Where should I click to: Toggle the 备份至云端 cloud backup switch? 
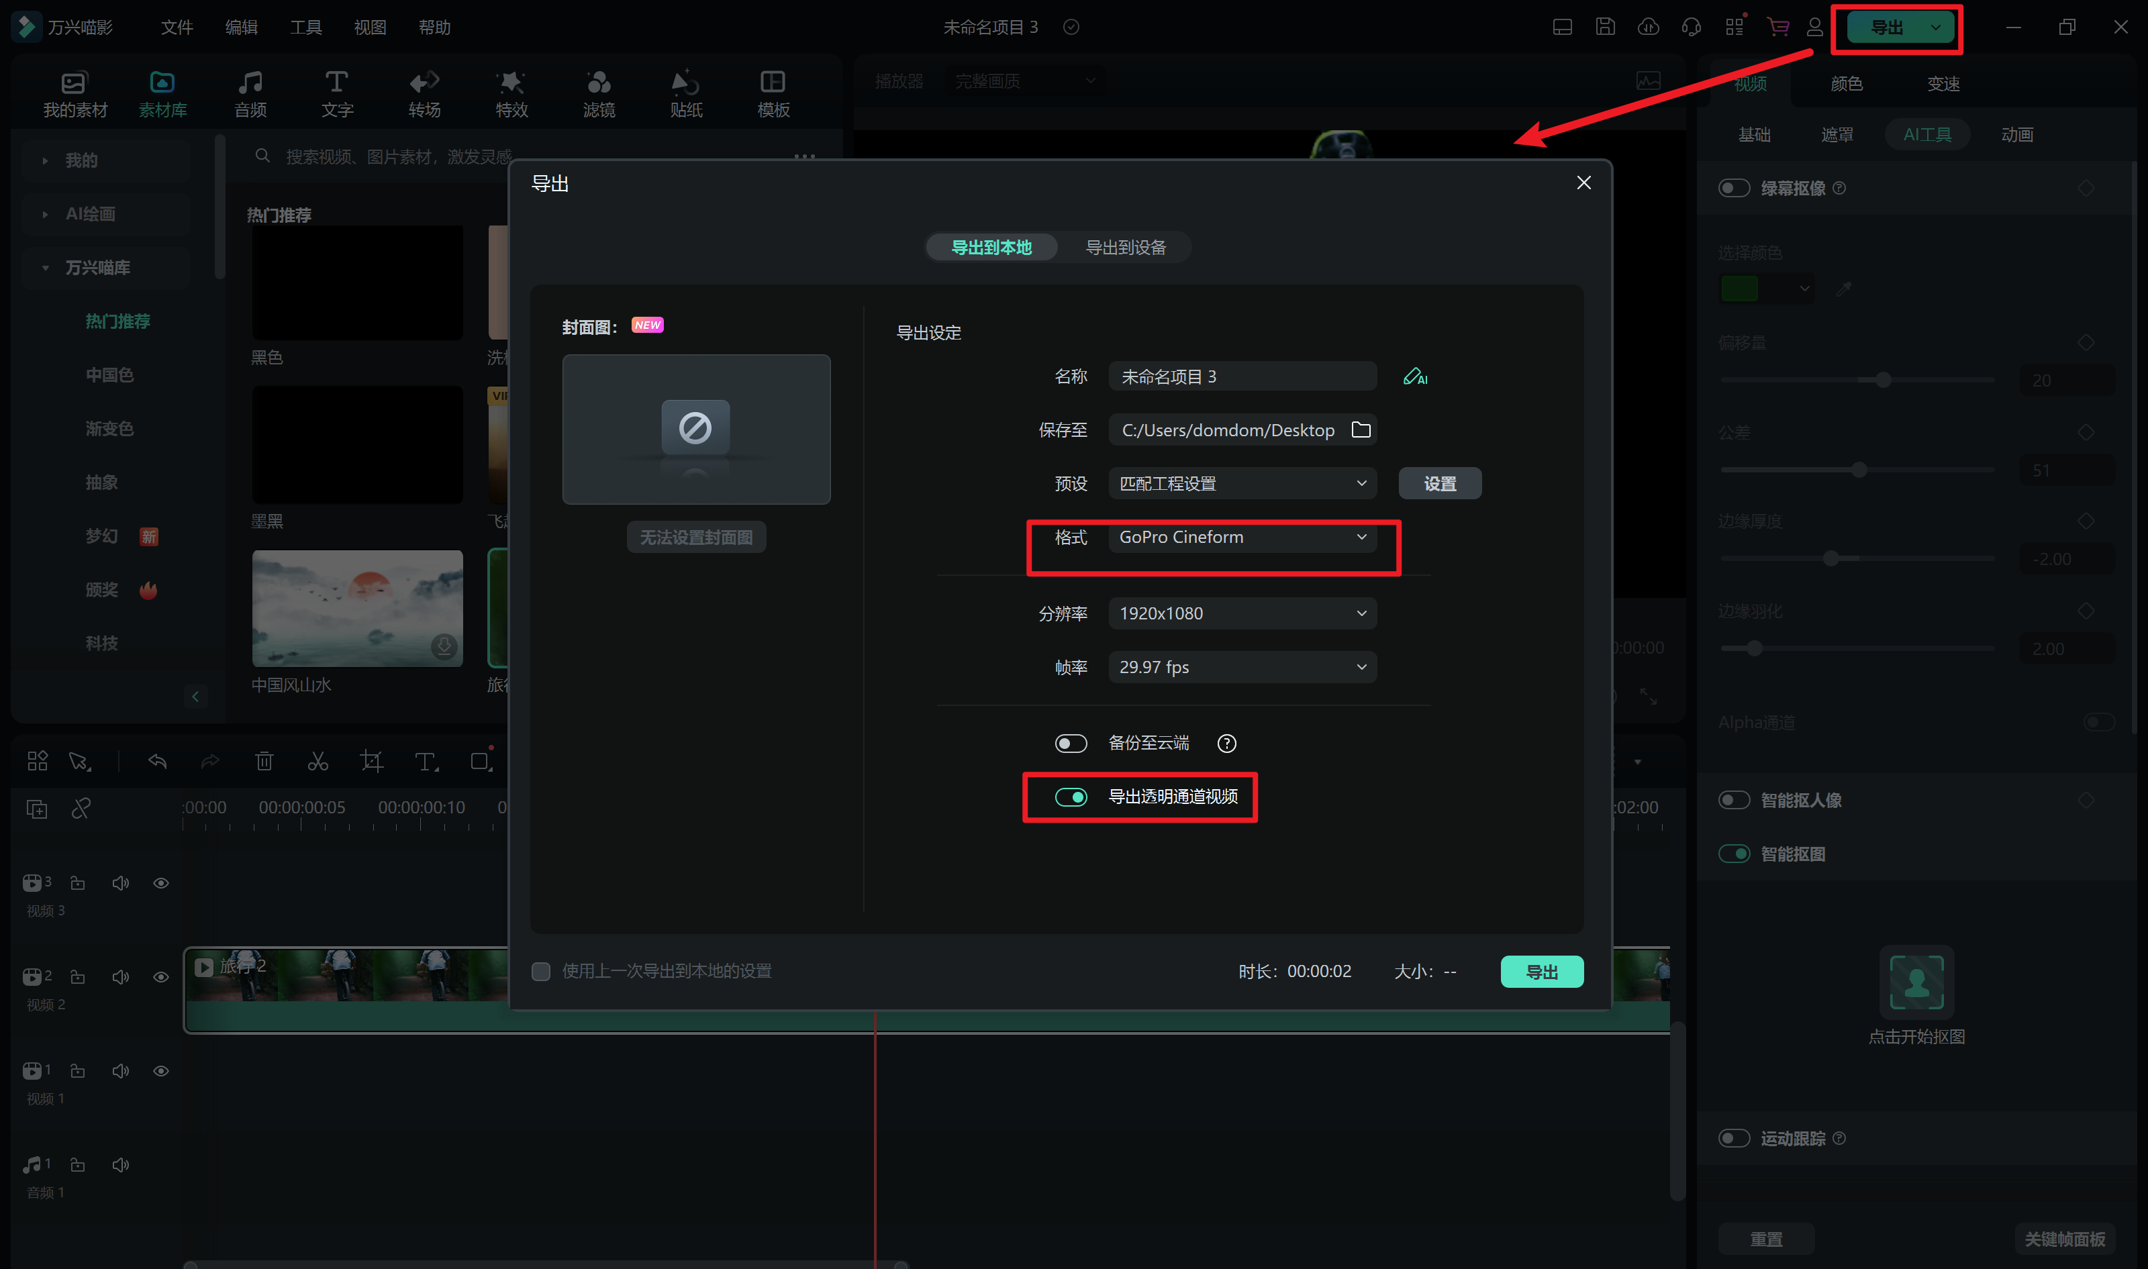tap(1071, 743)
